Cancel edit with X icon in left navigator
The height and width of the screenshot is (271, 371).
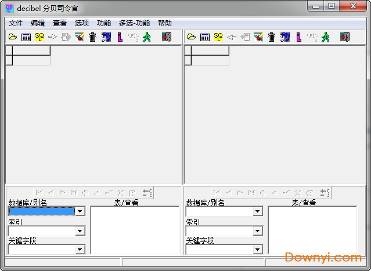(120, 193)
